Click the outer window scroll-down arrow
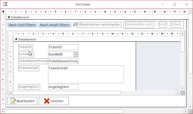This screenshot has height=114, width=193. click(x=191, y=107)
